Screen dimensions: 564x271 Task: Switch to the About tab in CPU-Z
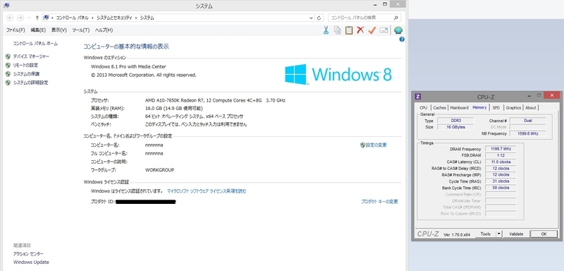click(531, 107)
